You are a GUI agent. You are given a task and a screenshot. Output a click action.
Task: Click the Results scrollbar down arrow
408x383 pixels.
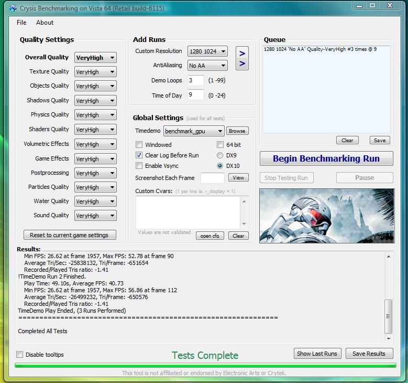(x=389, y=338)
